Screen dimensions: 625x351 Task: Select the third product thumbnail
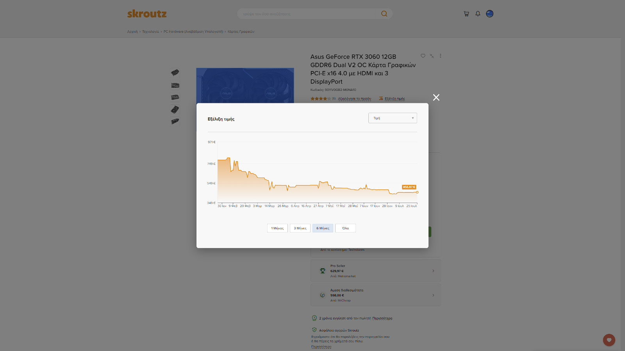[x=175, y=97]
